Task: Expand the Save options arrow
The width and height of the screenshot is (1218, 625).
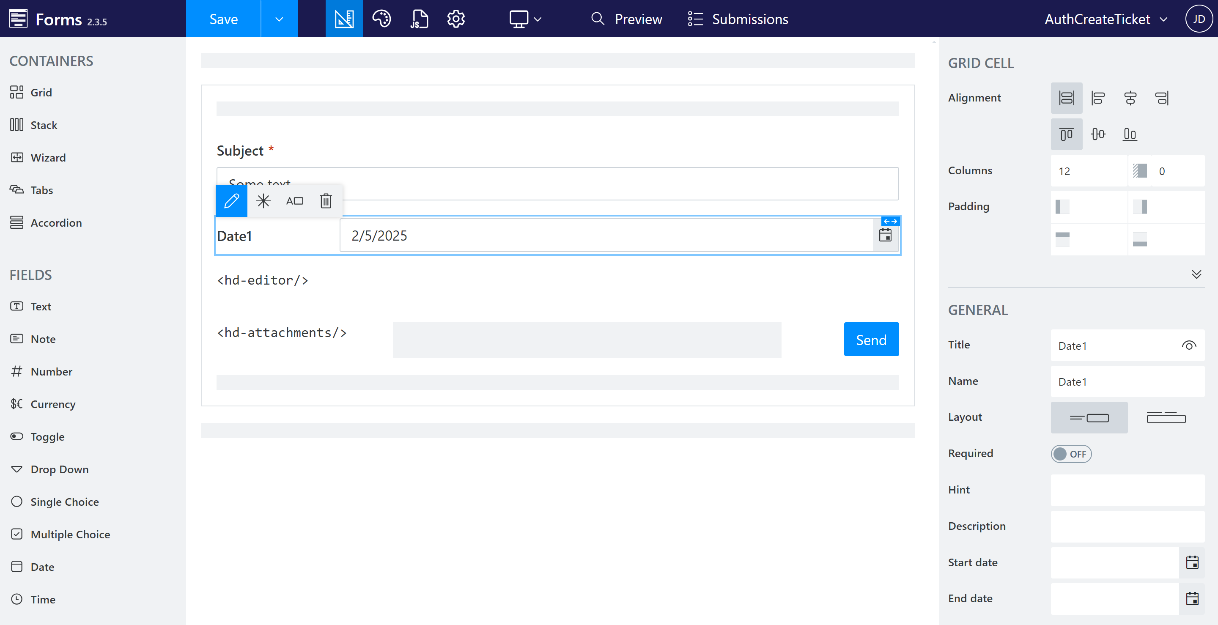Action: tap(279, 19)
